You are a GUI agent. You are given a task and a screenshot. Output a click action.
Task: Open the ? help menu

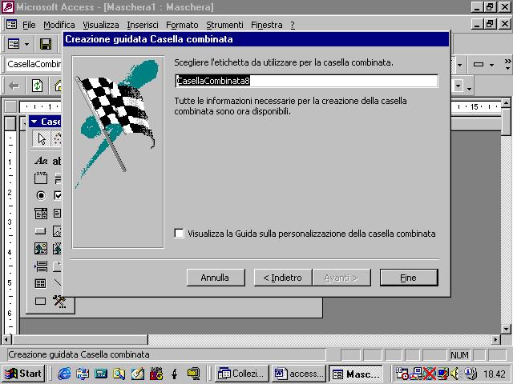(x=293, y=25)
